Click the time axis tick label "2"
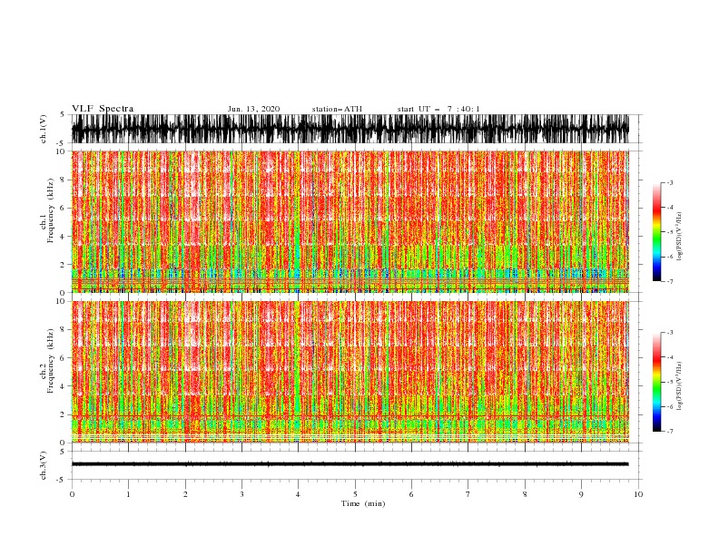719x555 pixels. pyautogui.click(x=185, y=494)
